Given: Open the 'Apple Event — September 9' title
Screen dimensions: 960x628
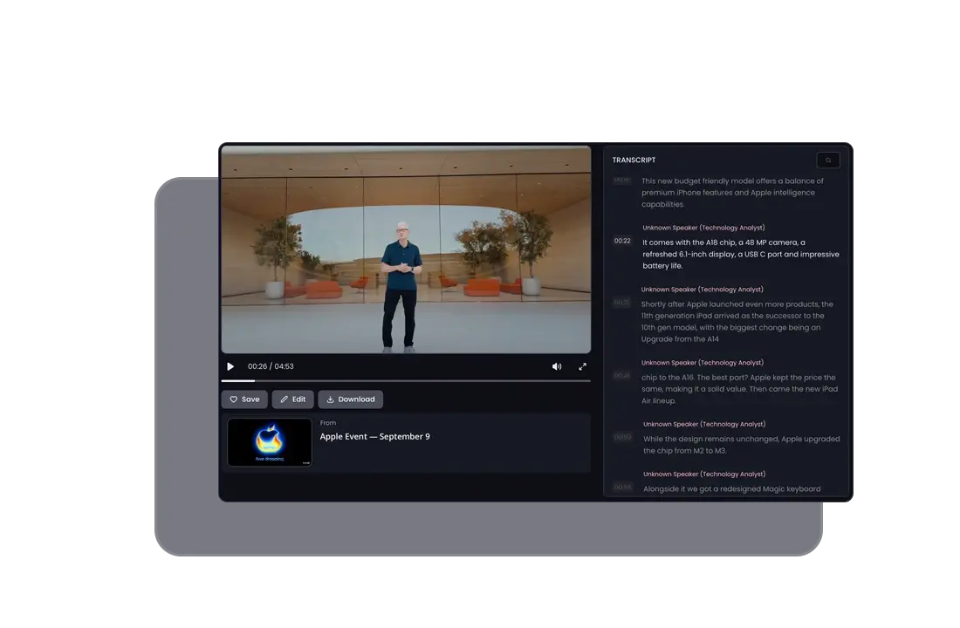Looking at the screenshot, I should tap(374, 436).
